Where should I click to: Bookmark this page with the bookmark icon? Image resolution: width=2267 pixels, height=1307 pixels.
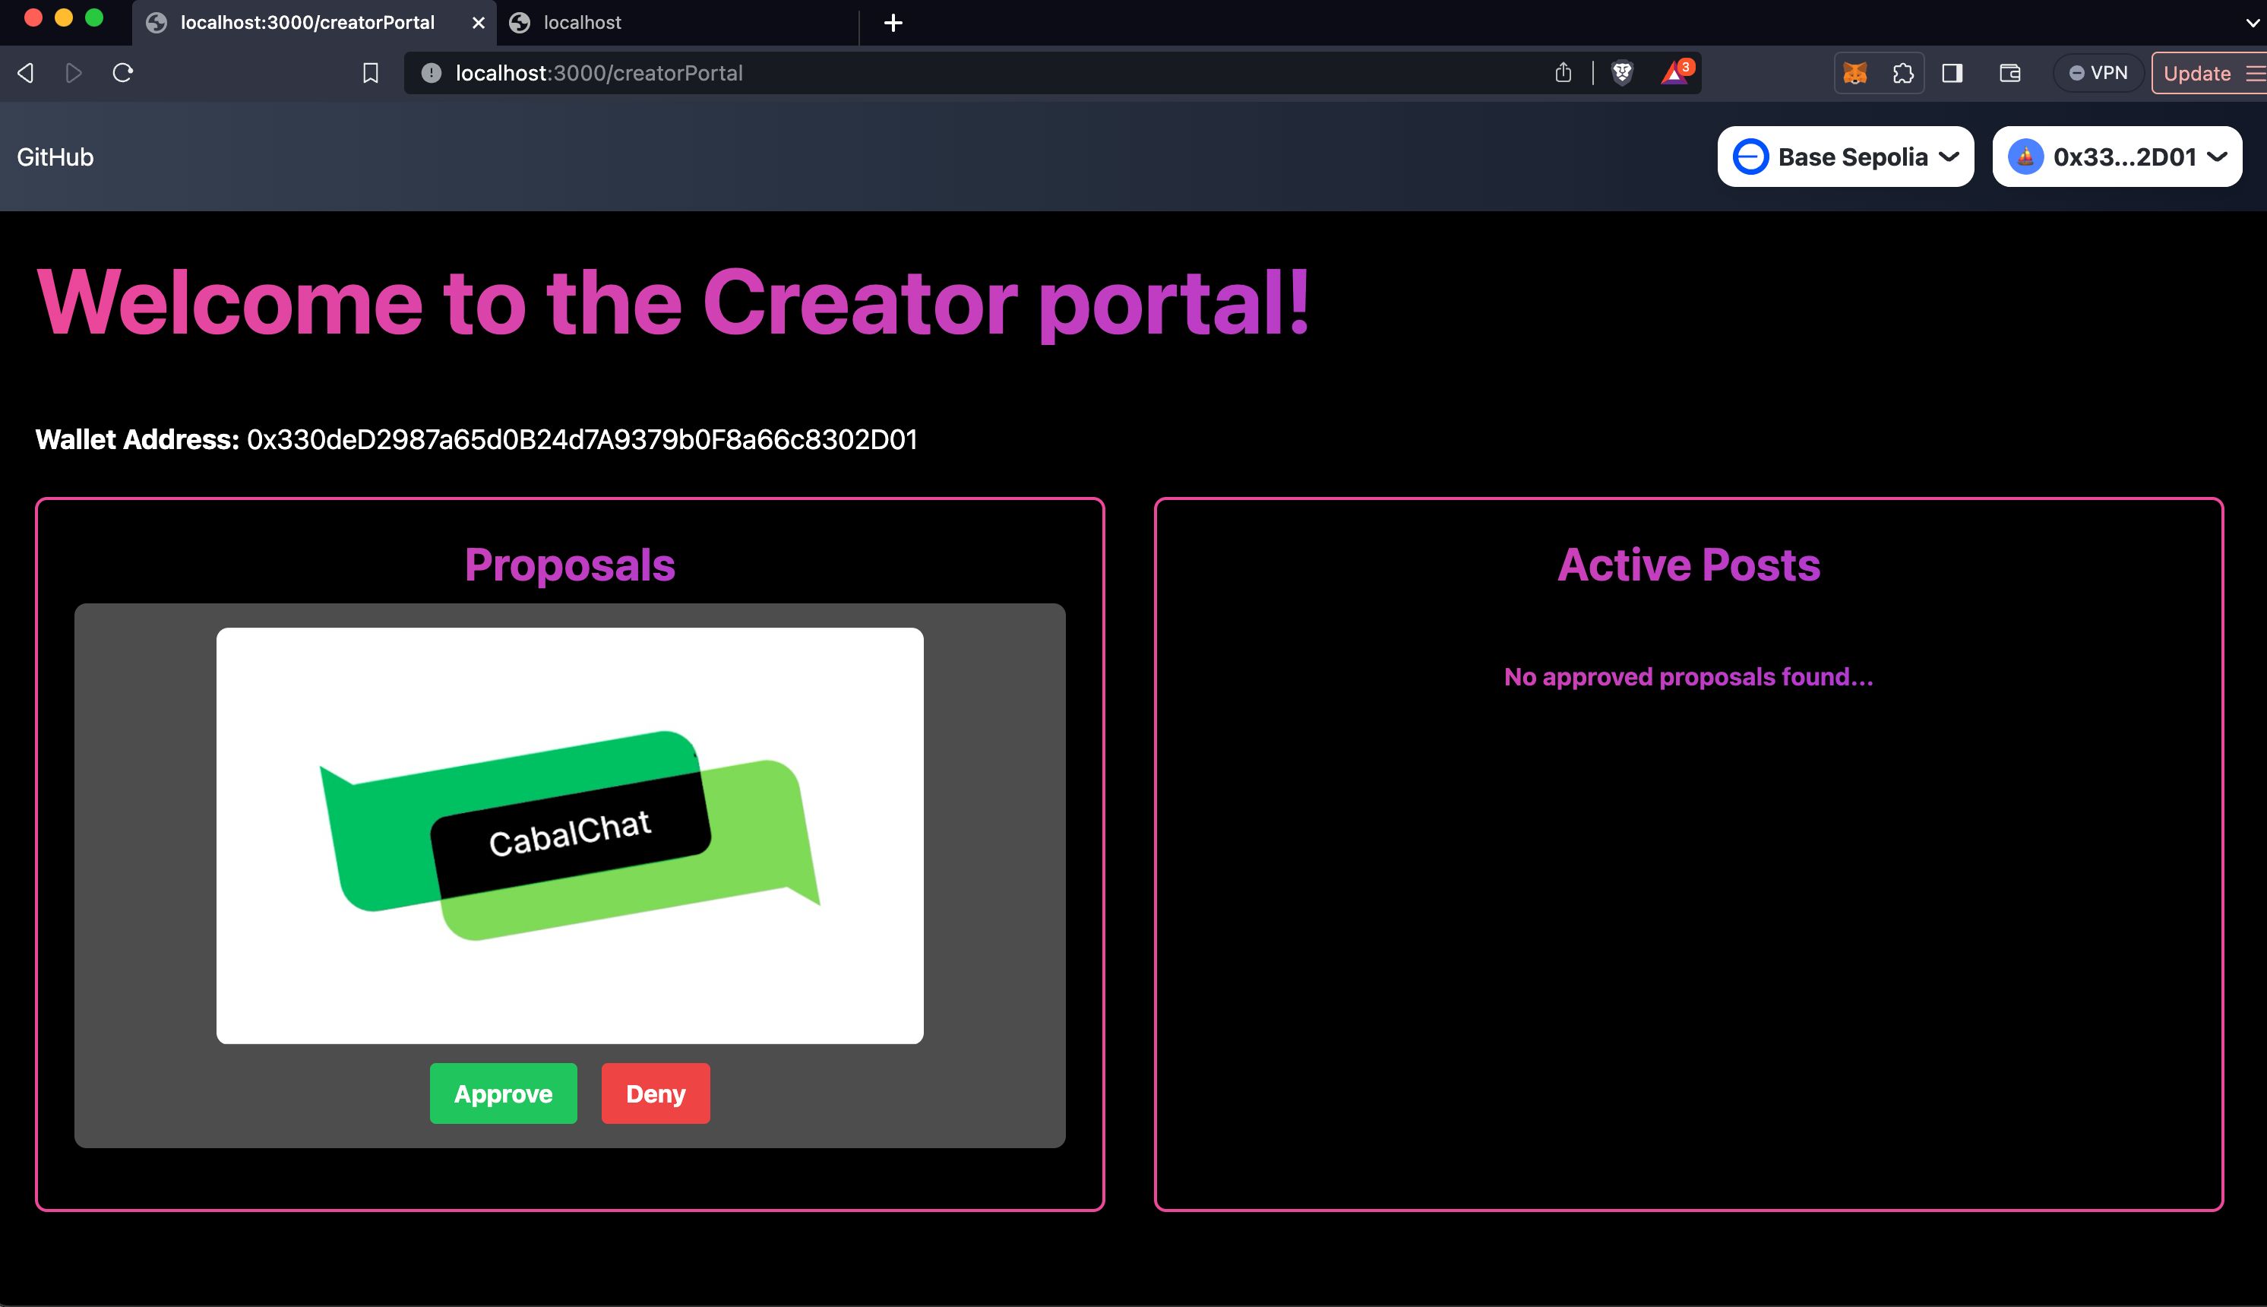[x=370, y=73]
